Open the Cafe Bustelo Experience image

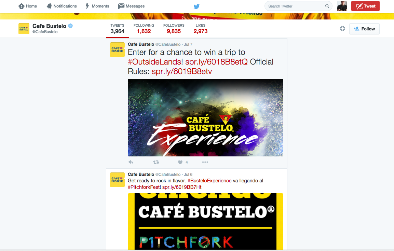point(206,117)
